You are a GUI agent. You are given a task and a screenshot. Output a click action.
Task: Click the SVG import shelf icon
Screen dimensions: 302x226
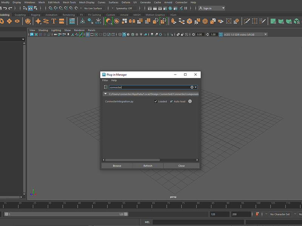click(62, 21)
